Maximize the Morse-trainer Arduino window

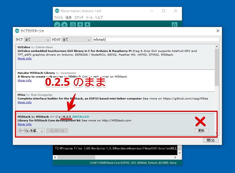tap(164, 11)
